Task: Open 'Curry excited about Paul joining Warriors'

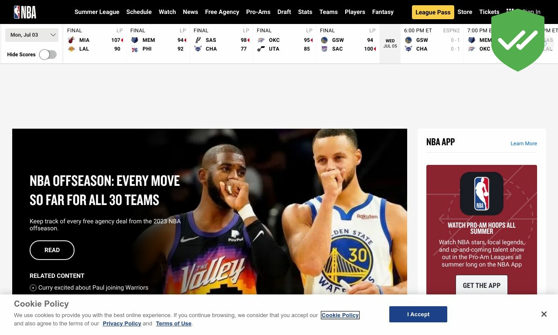Action: tap(93, 288)
